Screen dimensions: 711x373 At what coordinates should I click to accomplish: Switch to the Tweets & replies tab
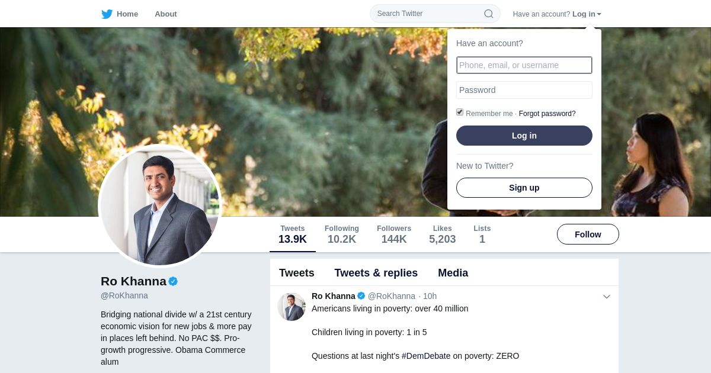tap(376, 273)
